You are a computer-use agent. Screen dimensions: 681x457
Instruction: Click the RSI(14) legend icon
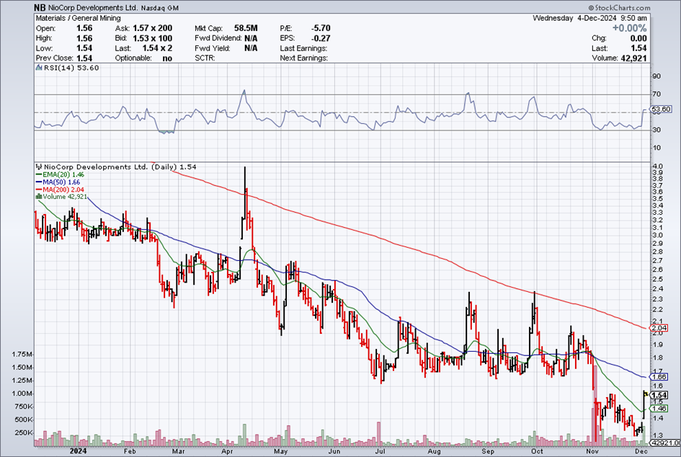(x=39, y=68)
